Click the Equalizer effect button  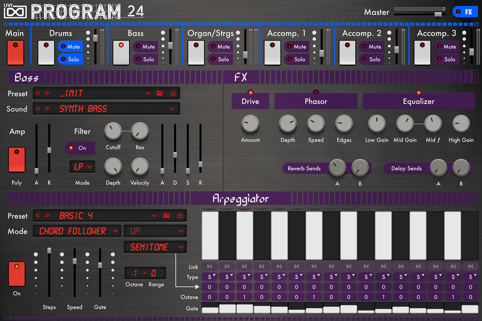(x=418, y=101)
